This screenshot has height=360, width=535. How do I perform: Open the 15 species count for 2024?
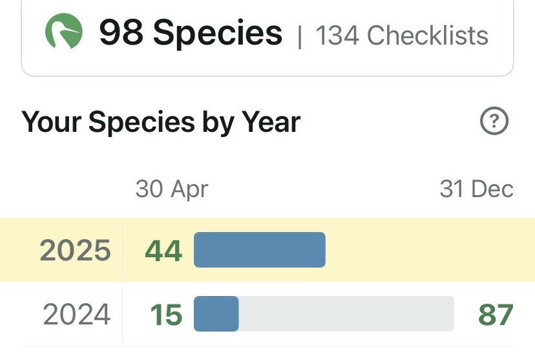(166, 314)
